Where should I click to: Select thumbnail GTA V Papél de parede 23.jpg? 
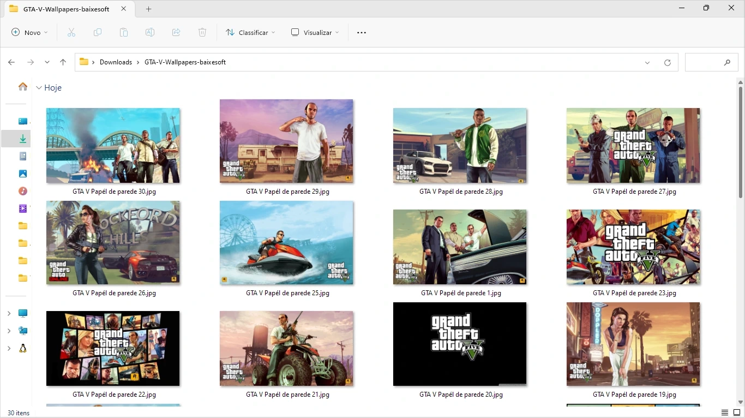click(633, 247)
